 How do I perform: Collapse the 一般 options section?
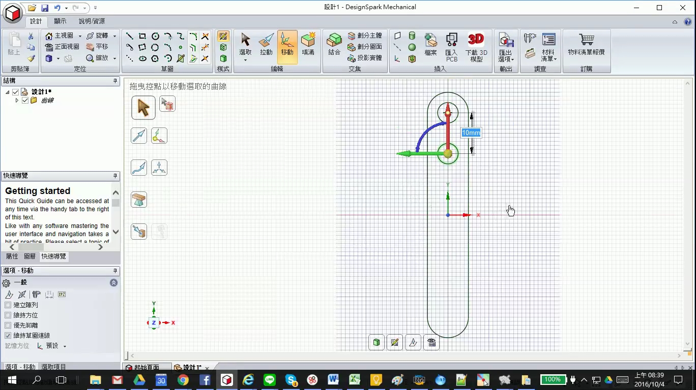tap(113, 283)
